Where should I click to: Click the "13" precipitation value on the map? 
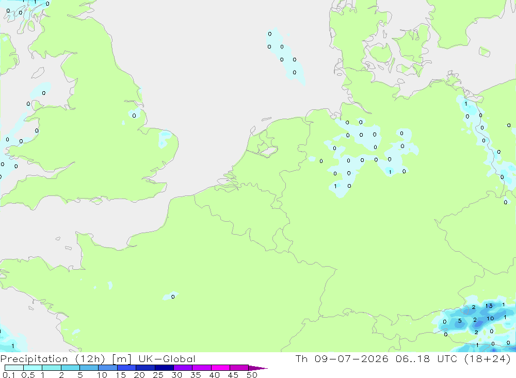(x=489, y=306)
